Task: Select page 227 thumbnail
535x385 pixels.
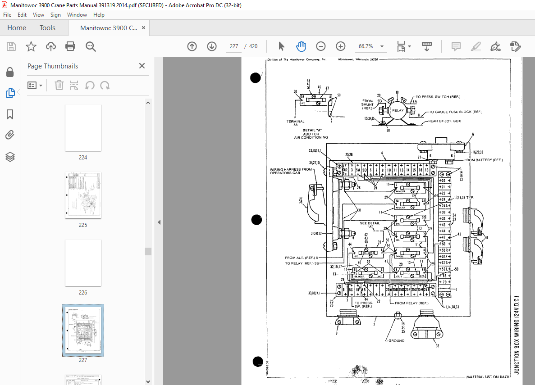Action: tap(83, 330)
